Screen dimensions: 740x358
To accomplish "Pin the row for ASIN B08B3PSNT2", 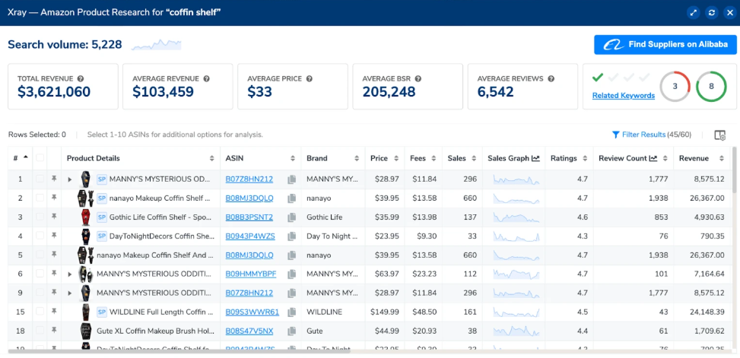I will (54, 217).
